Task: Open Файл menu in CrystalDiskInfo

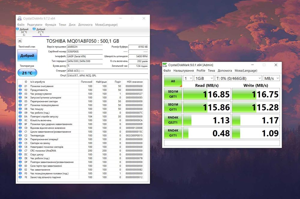Action: click(21, 25)
